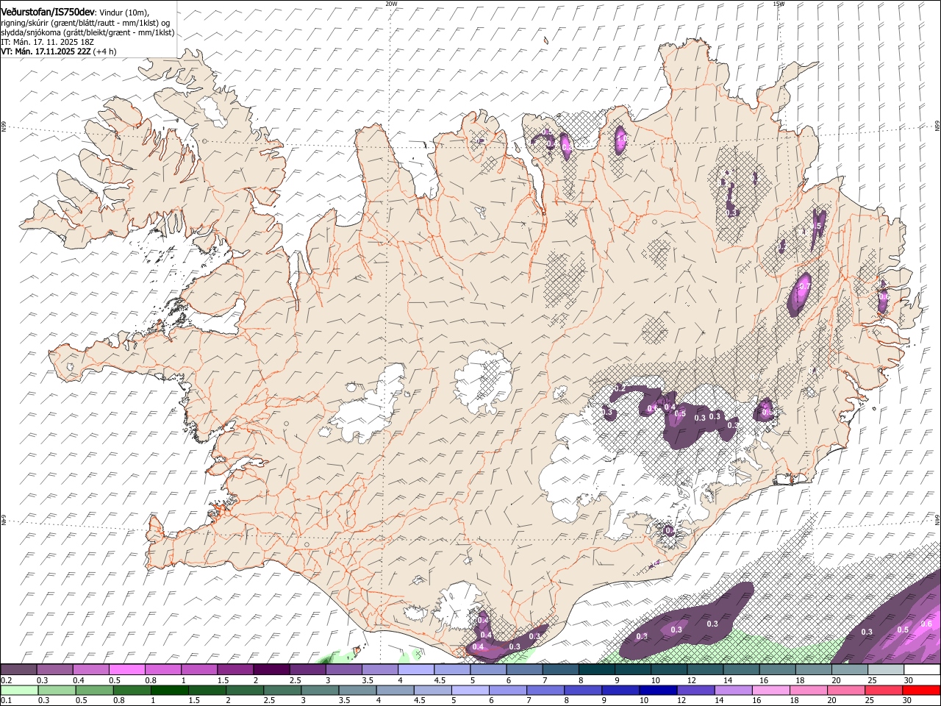
Task: Pick the upper legend swatch labeled 0.4
Action: tap(90, 670)
